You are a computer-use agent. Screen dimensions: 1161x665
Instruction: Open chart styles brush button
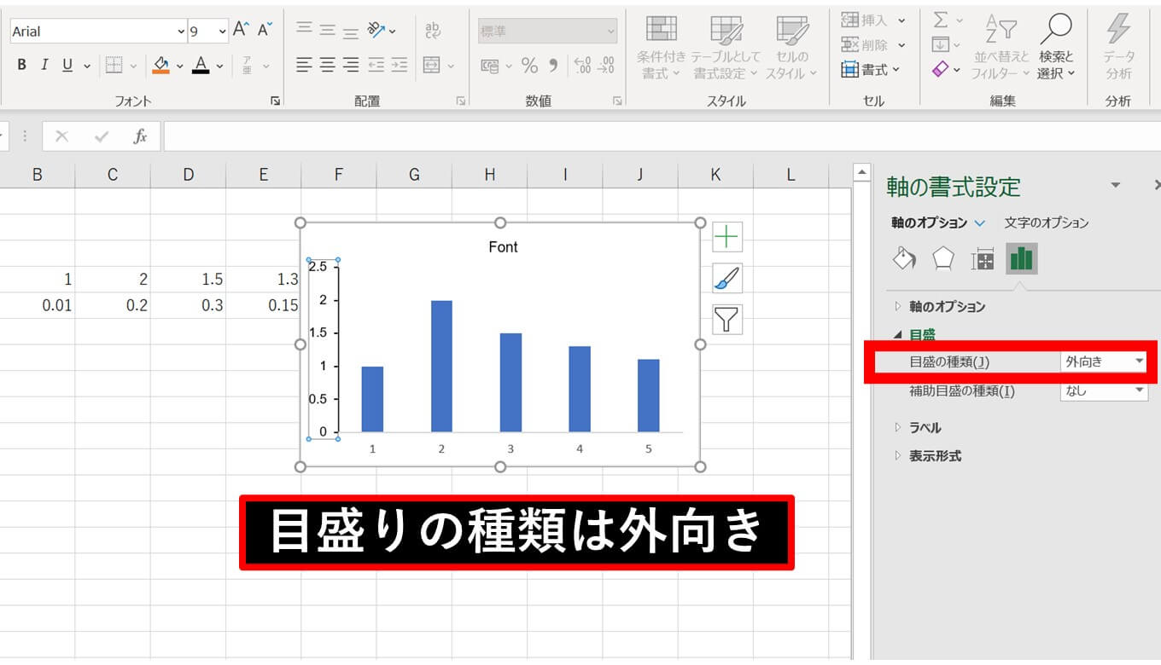coord(726,278)
